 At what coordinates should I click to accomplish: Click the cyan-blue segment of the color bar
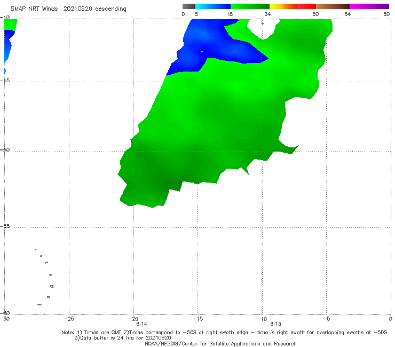[x=213, y=6]
